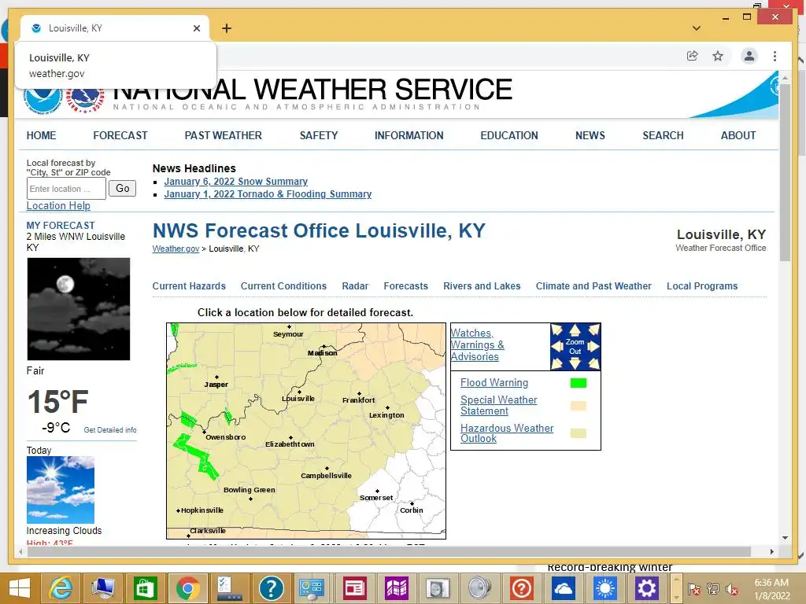Open a new browser tab

(227, 28)
